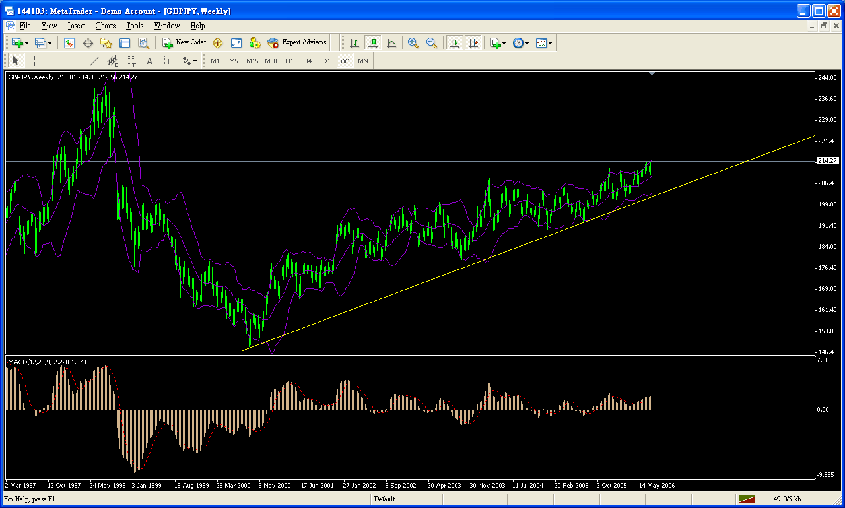Toggle chart auto scroll
This screenshot has height=508, width=845.
[x=454, y=42]
